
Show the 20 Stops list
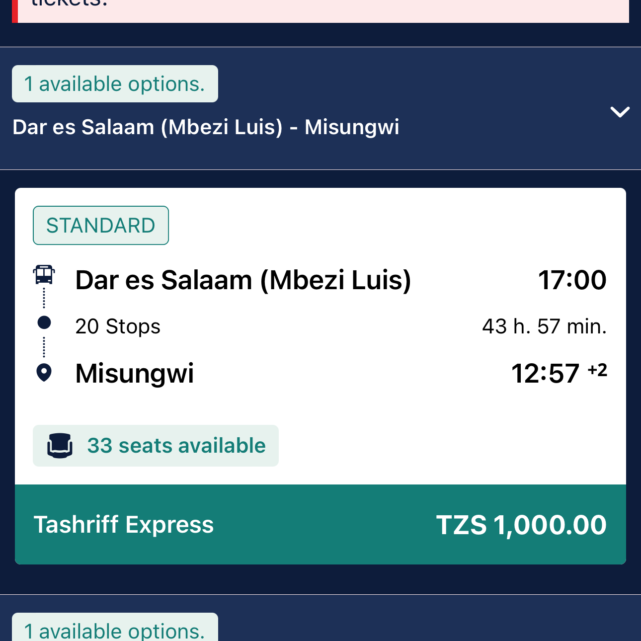point(118,326)
